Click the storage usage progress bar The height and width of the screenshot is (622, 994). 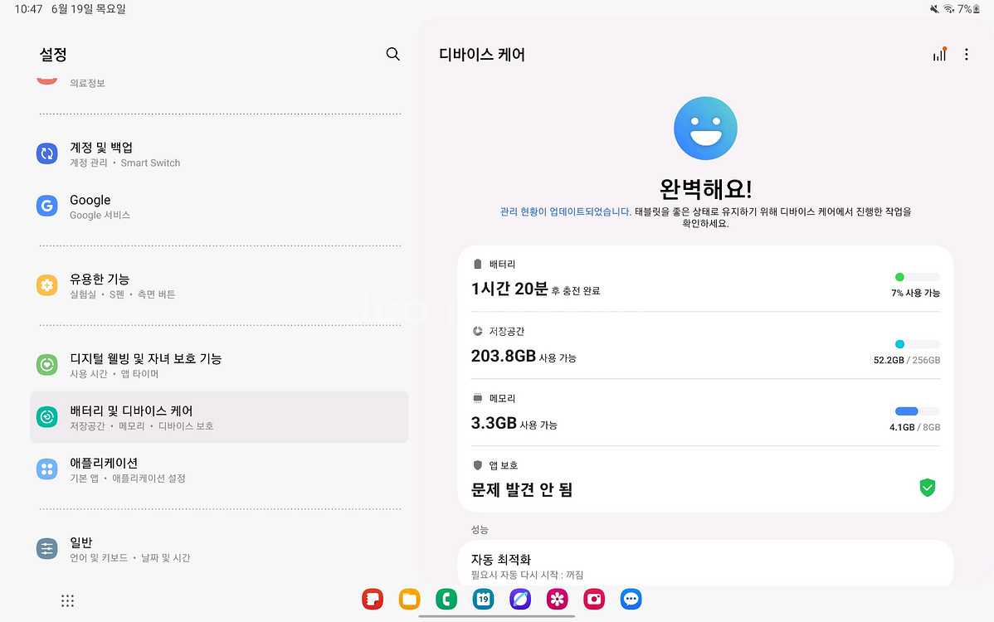[916, 343]
